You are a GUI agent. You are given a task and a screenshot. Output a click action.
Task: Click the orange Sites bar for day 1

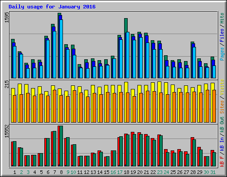(15, 109)
